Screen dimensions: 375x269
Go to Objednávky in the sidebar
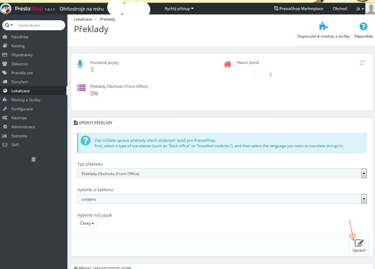coord(22,55)
